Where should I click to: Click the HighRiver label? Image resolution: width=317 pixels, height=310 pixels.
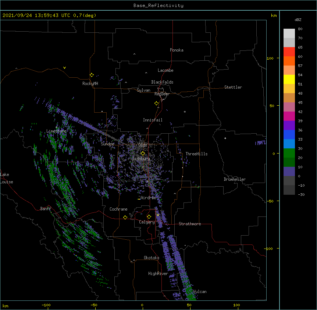[x=158, y=274]
